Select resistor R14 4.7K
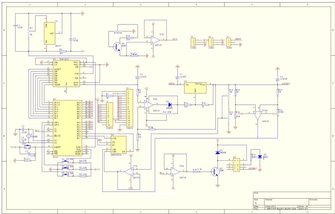Image resolution: width=335 pixels, height=214 pixels. (x=197, y=171)
